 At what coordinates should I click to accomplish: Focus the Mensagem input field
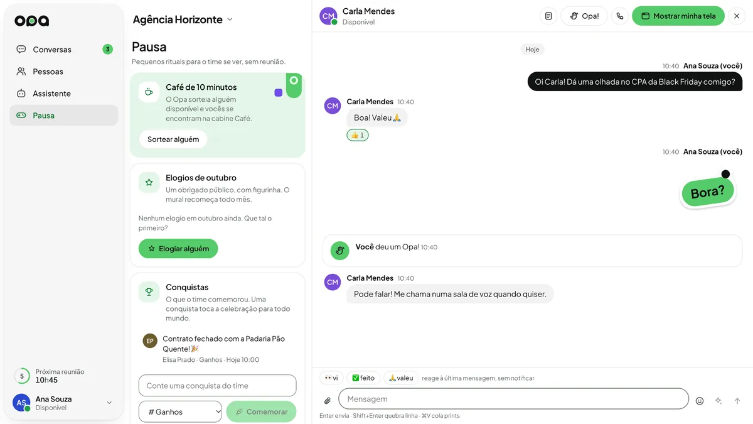513,399
